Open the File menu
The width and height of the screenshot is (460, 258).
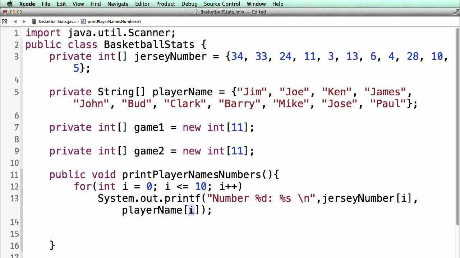coord(46,4)
